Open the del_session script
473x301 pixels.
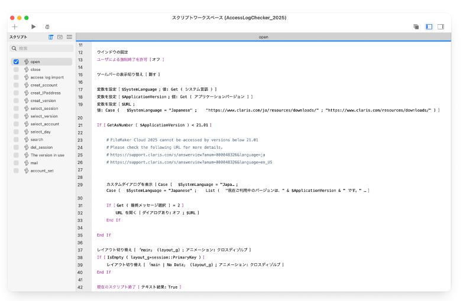tap(41, 147)
